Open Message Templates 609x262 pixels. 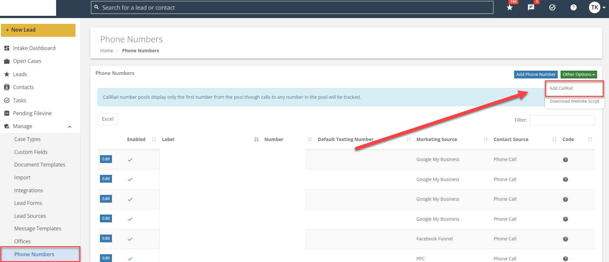click(38, 228)
